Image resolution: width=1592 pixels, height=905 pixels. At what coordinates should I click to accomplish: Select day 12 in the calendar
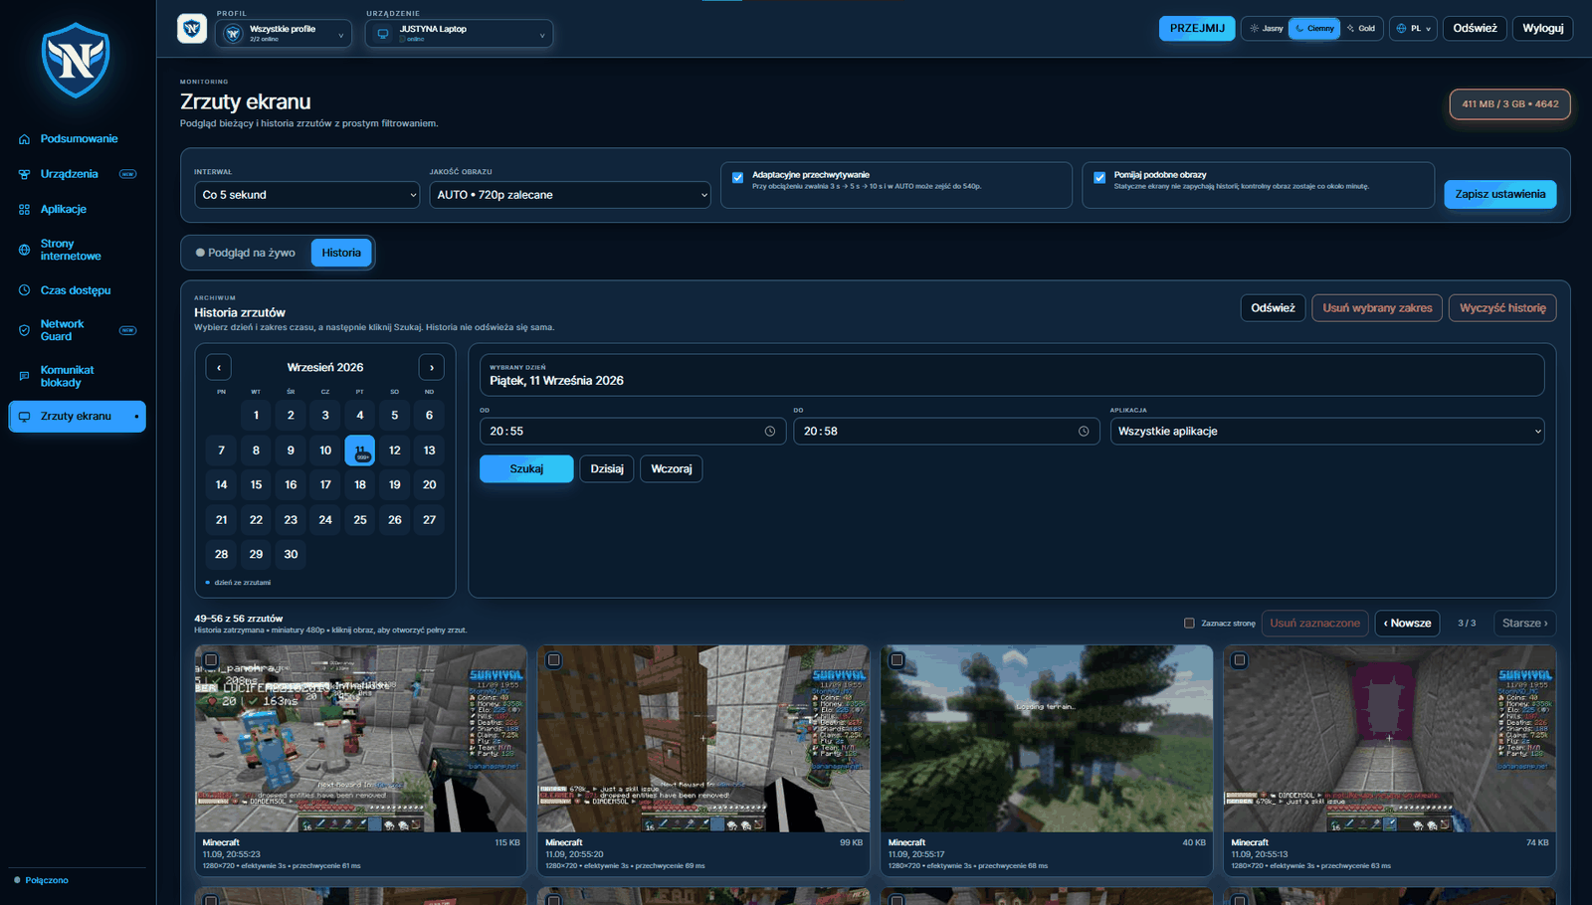tap(395, 451)
